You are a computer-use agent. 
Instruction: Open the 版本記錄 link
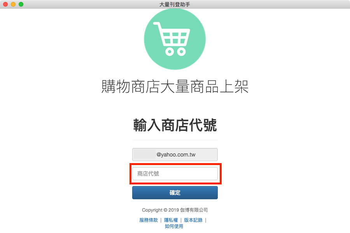(x=193, y=220)
